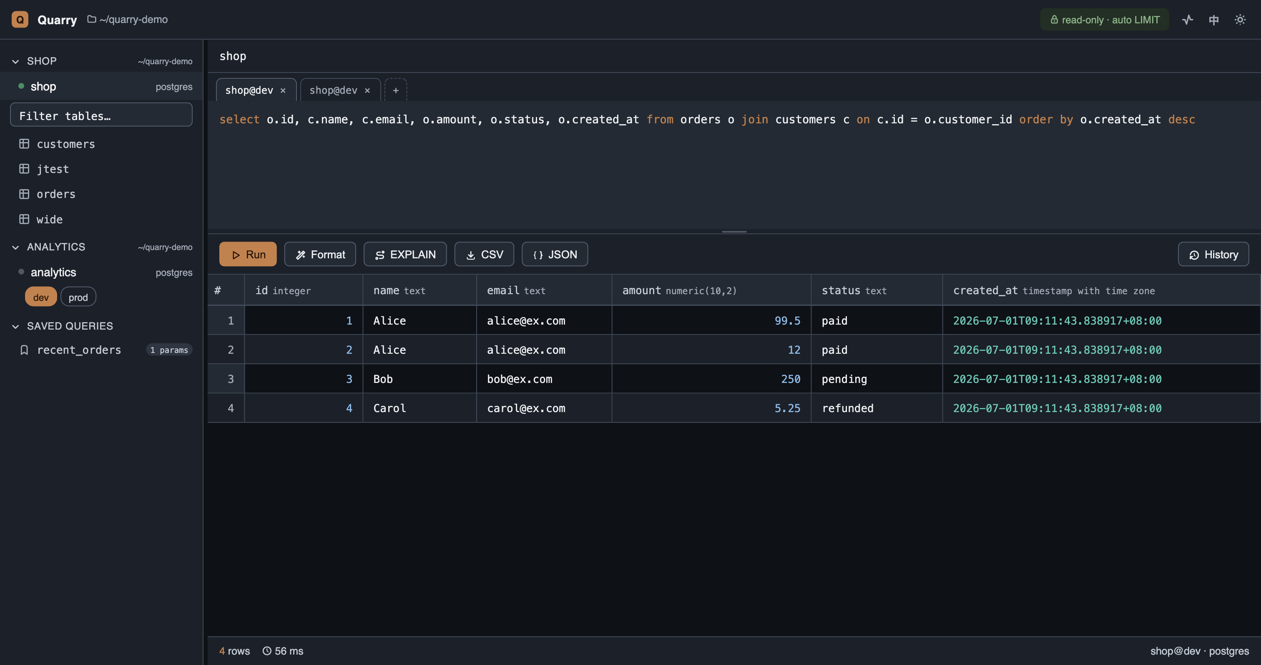This screenshot has height=665, width=1261.
Task: Toggle the light theme sun icon
Action: [1240, 20]
